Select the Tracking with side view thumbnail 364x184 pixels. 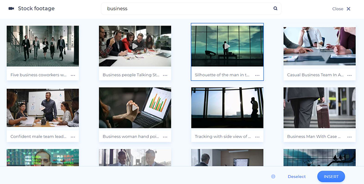227,107
